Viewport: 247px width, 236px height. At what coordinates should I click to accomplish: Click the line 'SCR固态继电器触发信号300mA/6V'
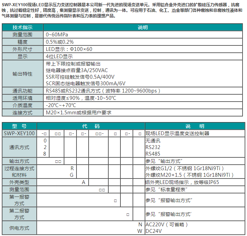pyautogui.click(x=86, y=84)
